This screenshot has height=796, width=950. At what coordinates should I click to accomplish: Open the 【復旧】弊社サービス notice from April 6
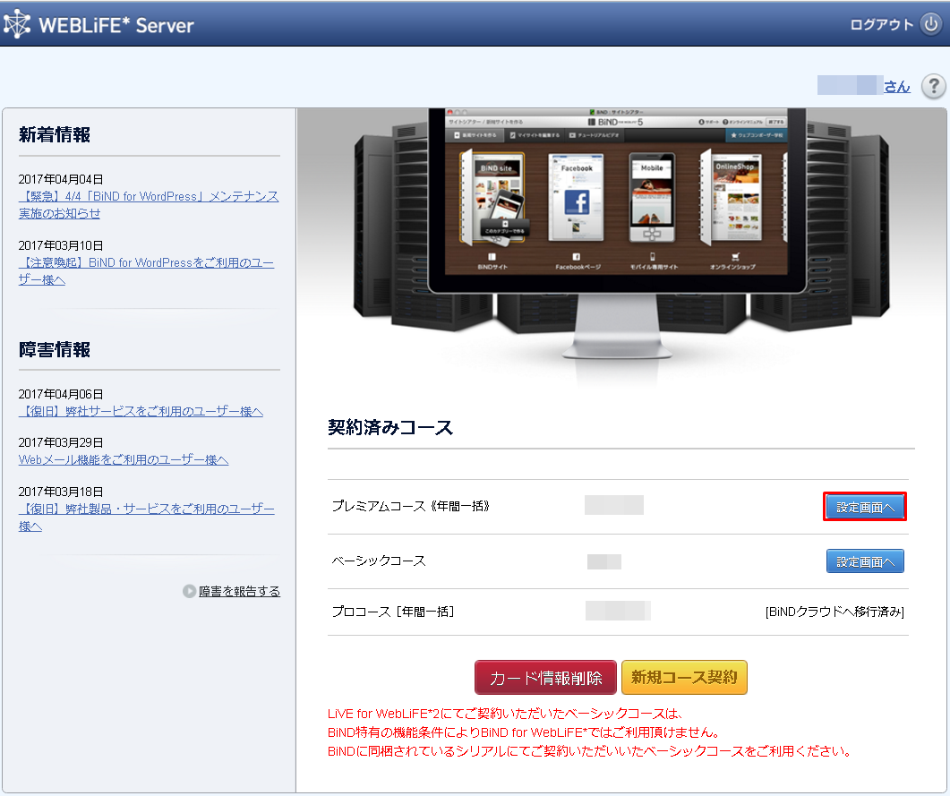141,411
